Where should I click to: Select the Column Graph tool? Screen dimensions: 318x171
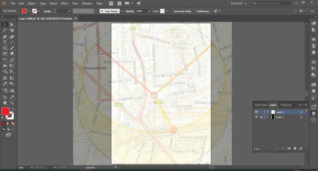tap(12, 90)
